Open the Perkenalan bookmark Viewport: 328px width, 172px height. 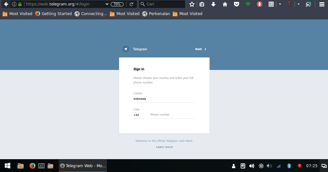(156, 14)
